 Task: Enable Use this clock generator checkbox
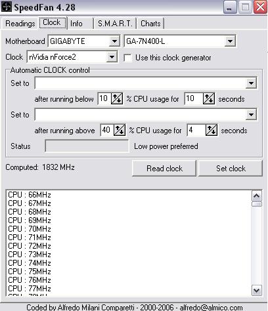point(127,58)
